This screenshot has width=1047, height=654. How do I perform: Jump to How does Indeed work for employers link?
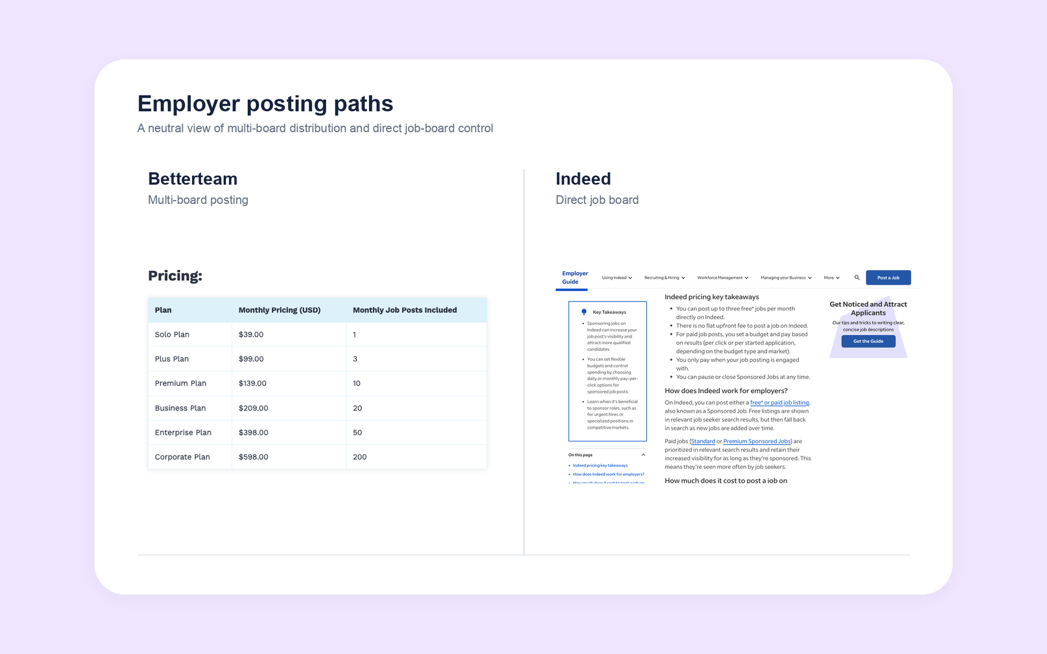608,474
